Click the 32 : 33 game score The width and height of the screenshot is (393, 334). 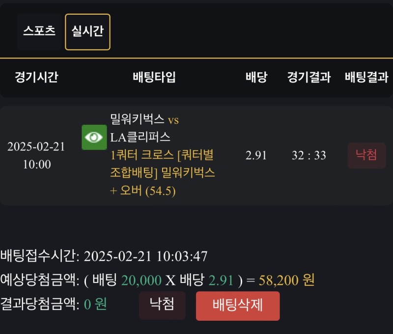click(309, 156)
